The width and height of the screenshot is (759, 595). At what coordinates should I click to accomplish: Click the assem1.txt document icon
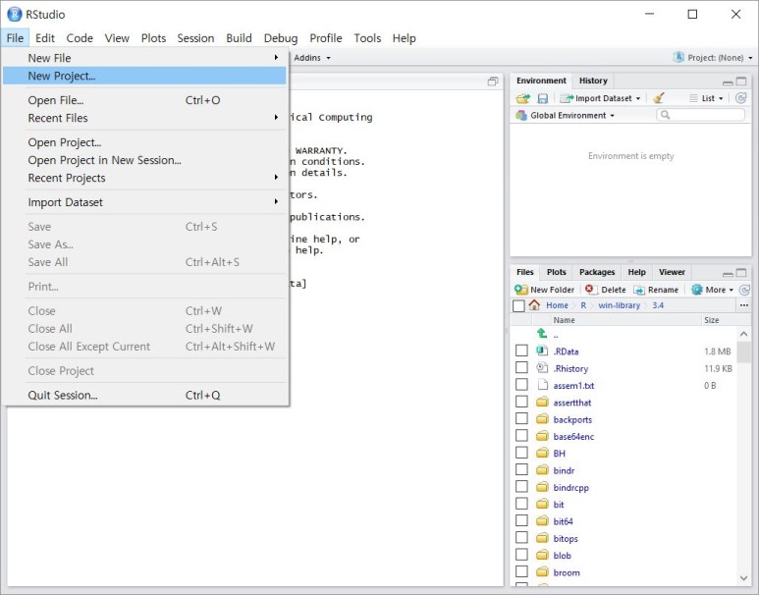(x=542, y=385)
